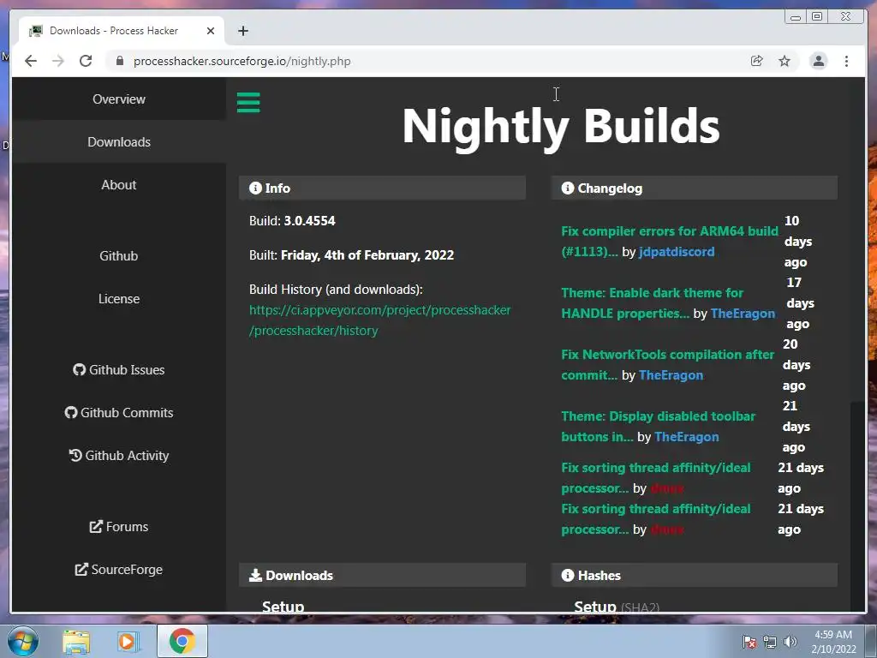Viewport: 877px width, 658px height.
Task: Open Action Center flag icon in tray
Action: pyautogui.click(x=749, y=642)
